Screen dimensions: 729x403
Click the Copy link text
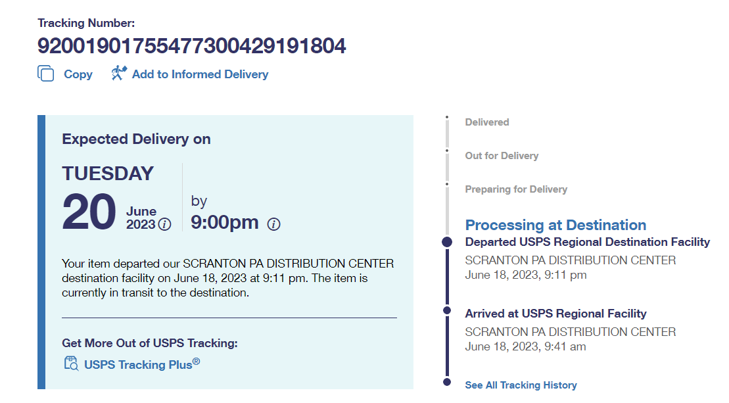coord(78,74)
